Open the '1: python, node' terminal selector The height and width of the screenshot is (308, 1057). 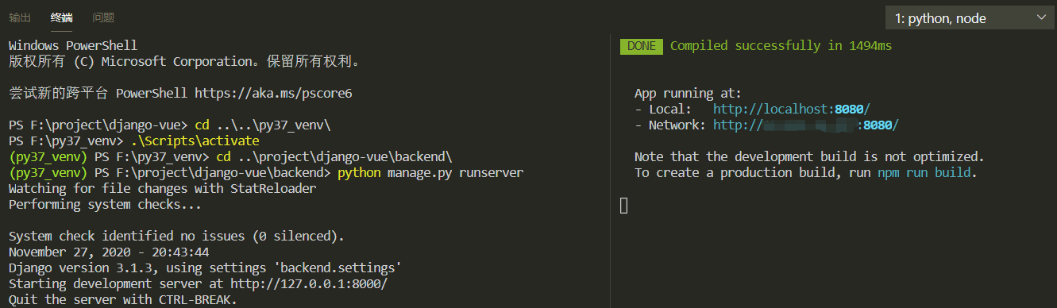(x=970, y=18)
